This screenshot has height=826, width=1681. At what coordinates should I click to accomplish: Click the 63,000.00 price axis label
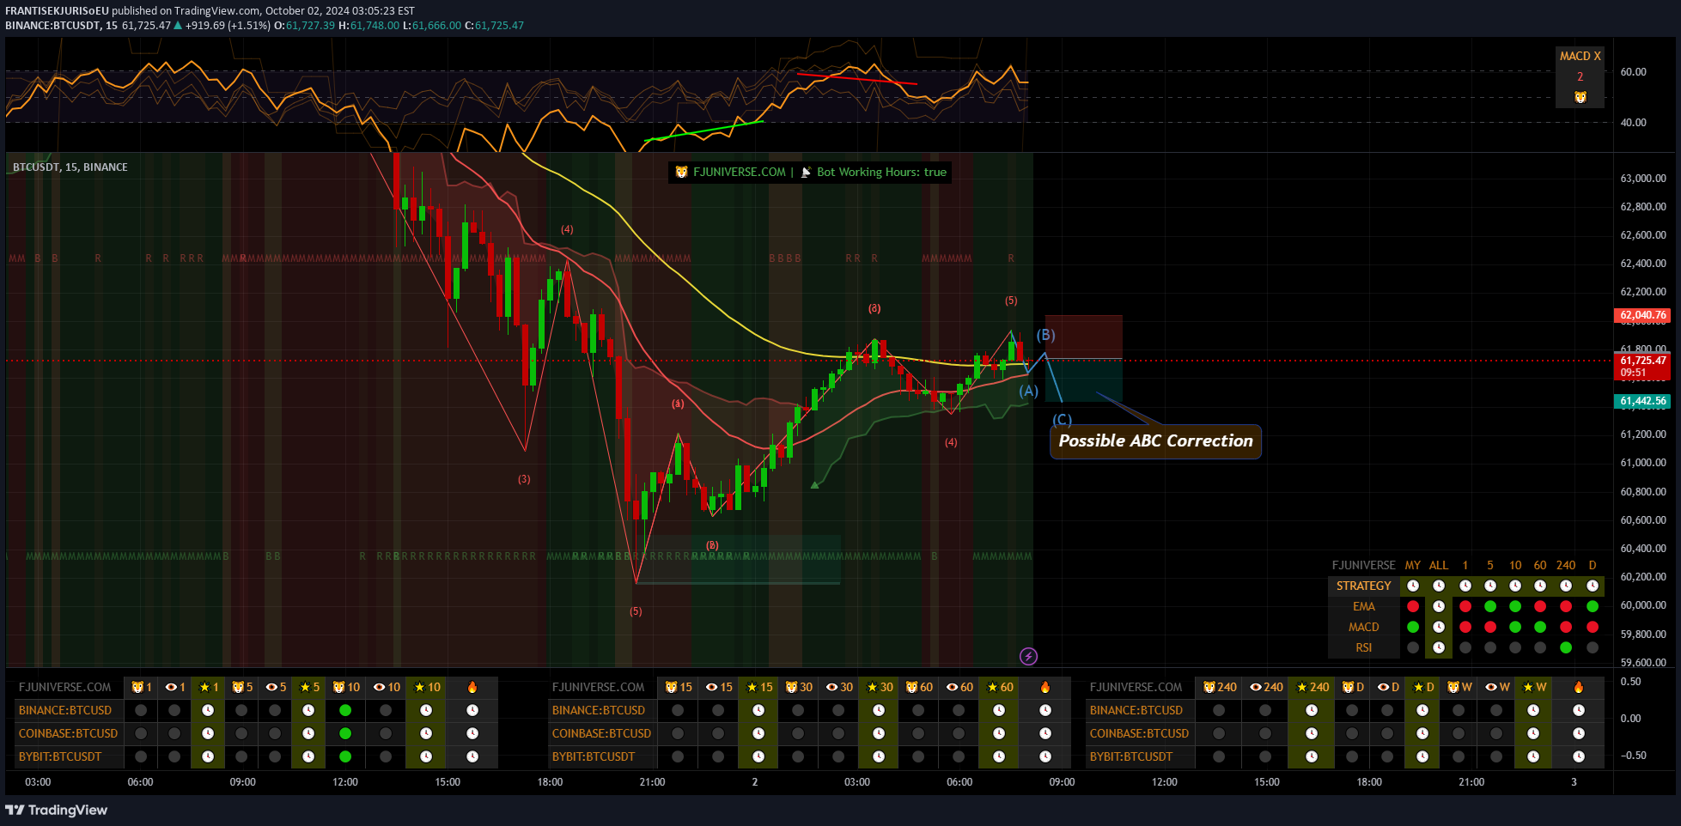coord(1643,179)
